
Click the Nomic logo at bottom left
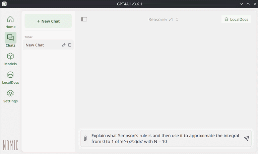point(10,145)
